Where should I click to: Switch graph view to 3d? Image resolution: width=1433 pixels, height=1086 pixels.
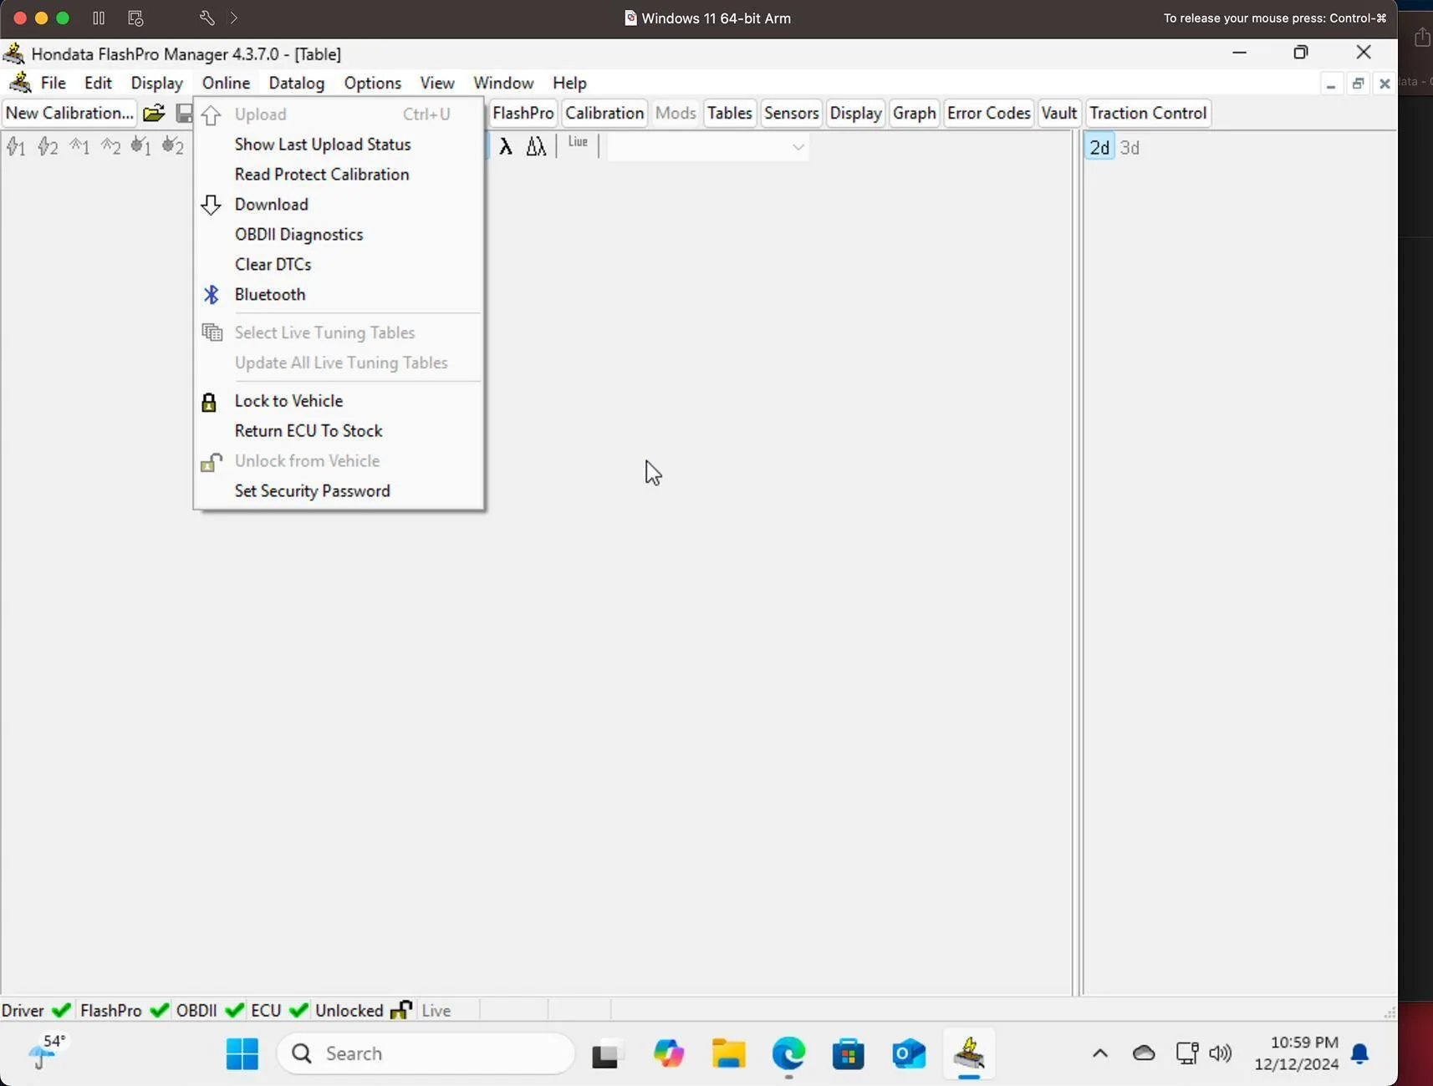point(1130,148)
